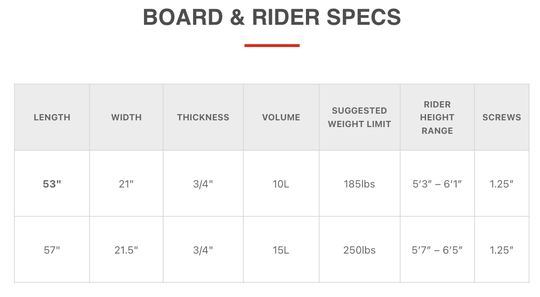The image size is (540, 297).
Task: Select the bold 53" length cell
Action: coord(52,183)
